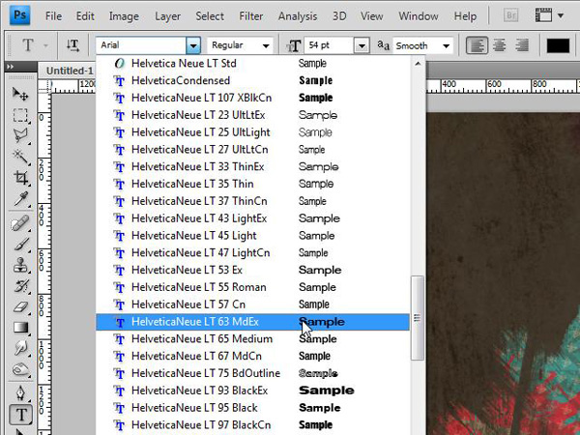This screenshot has width=580, height=435.
Task: Collapse the font family dropdown arrow
Action: (193, 45)
